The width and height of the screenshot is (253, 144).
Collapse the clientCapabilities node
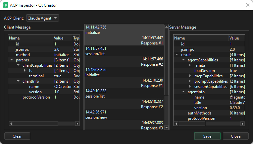[18, 65]
